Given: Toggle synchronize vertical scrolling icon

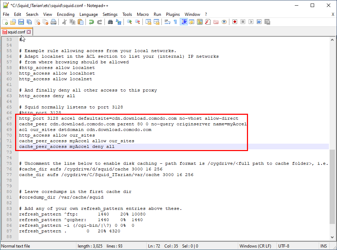Looking at the screenshot, I should click(x=148, y=22).
